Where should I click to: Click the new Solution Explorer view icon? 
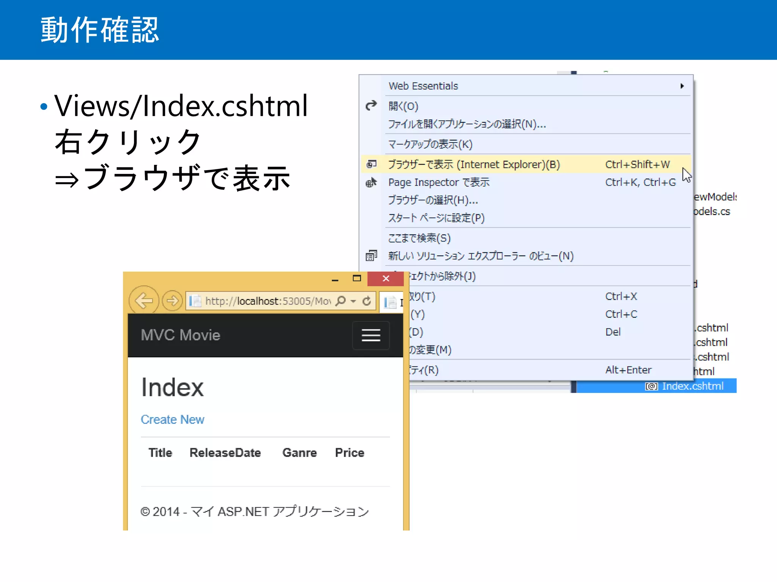coord(371,256)
